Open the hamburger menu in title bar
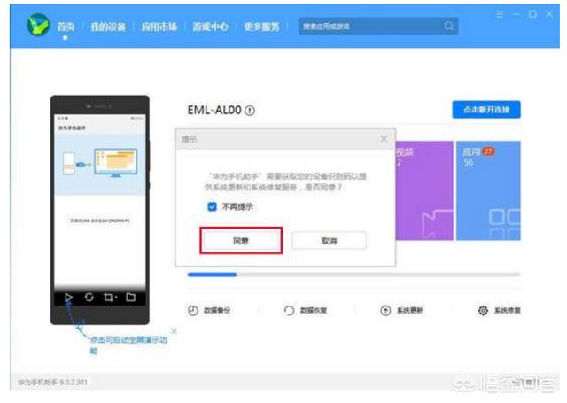This screenshot has width=567, height=403. 500,14
